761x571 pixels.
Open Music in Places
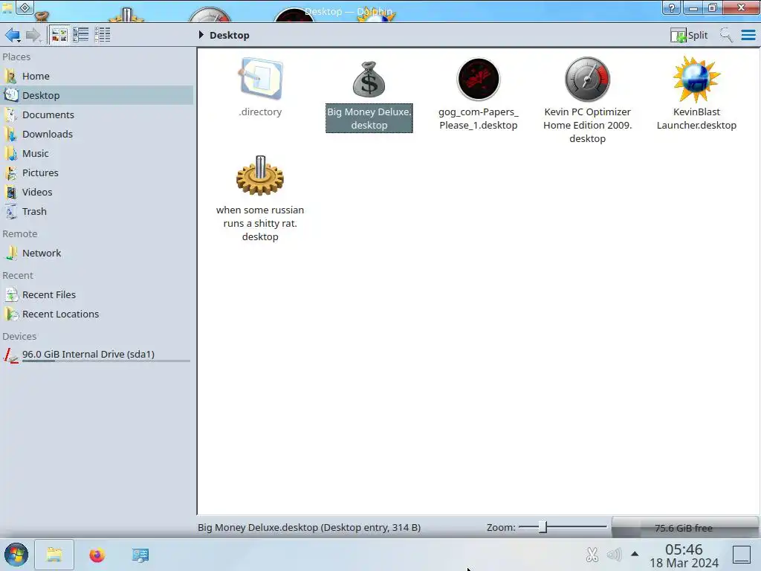(97, 154)
